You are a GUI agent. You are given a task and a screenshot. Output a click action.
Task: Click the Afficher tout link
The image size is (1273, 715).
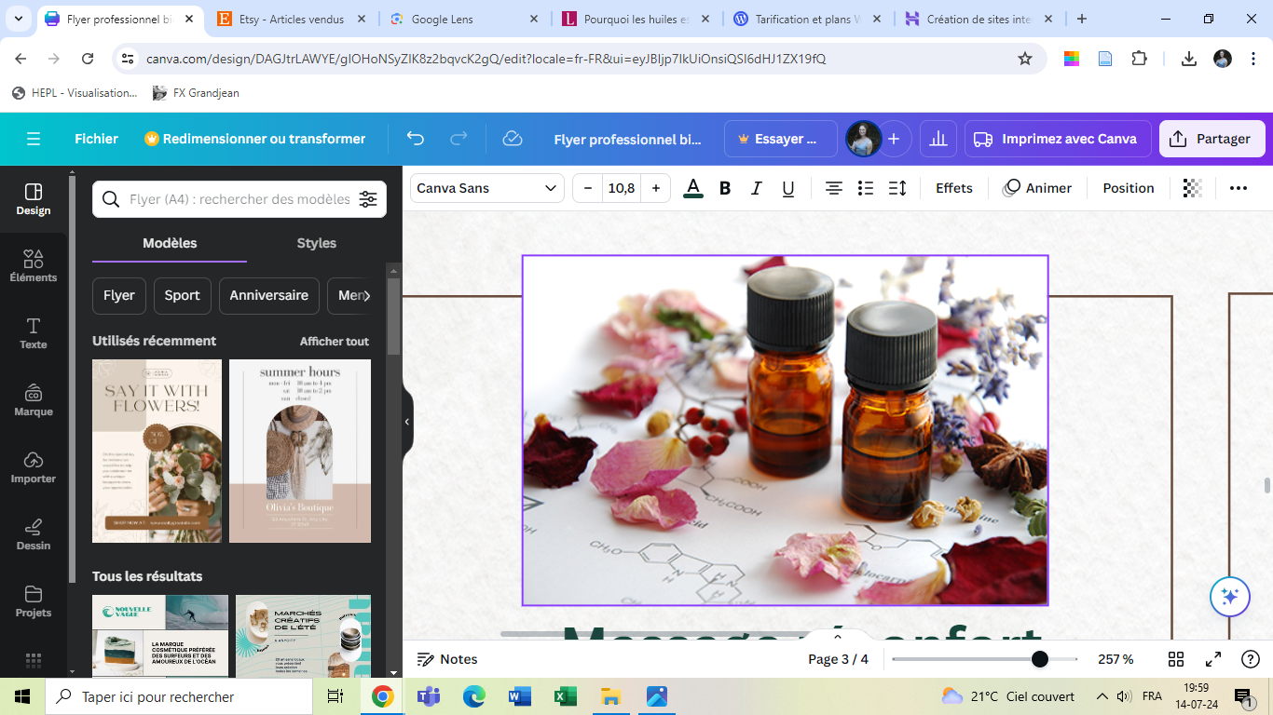pyautogui.click(x=335, y=342)
